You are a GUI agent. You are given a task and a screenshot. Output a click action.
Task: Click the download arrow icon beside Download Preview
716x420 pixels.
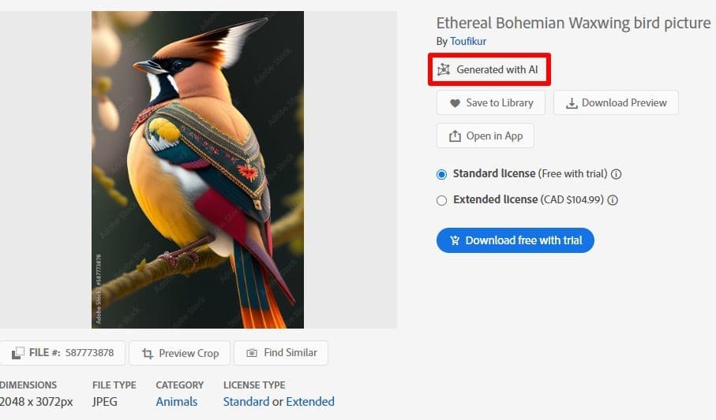pyautogui.click(x=572, y=103)
